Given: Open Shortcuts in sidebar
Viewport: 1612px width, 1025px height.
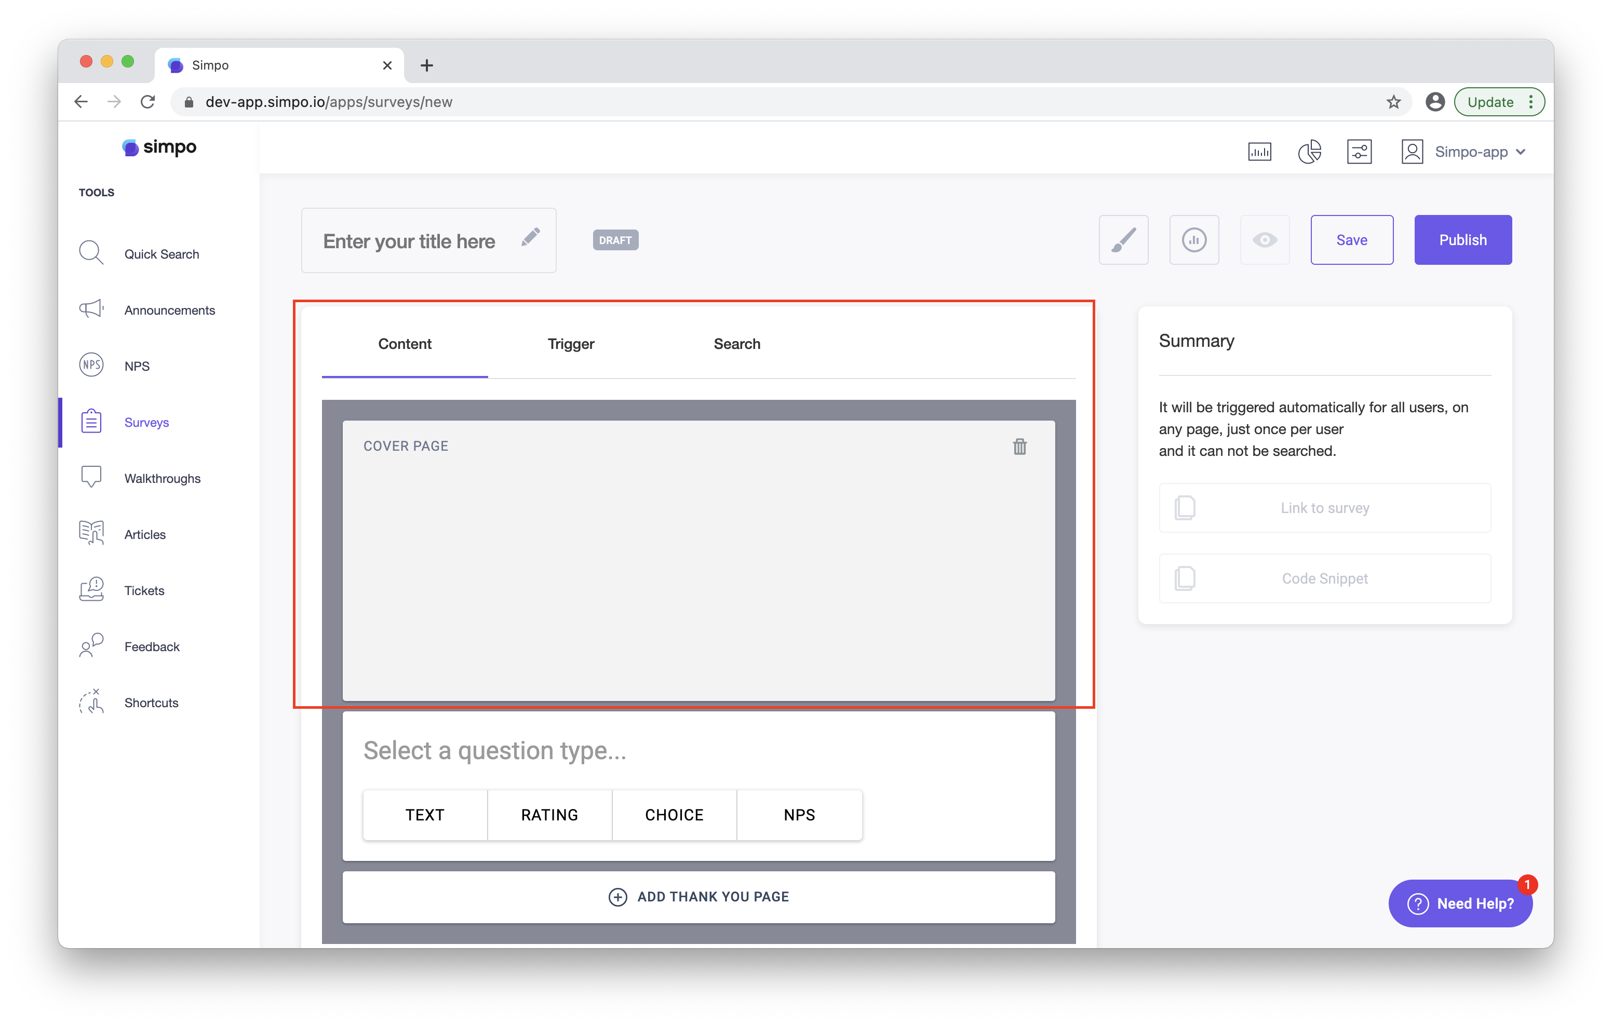Looking at the screenshot, I should [151, 703].
